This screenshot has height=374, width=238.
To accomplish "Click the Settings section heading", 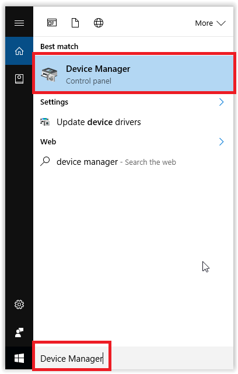I will coord(54,102).
